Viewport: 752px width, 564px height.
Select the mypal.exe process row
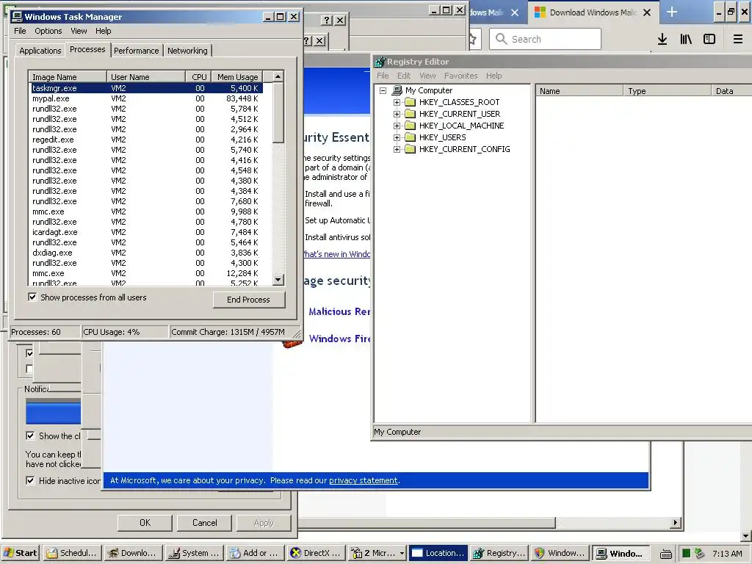point(146,98)
